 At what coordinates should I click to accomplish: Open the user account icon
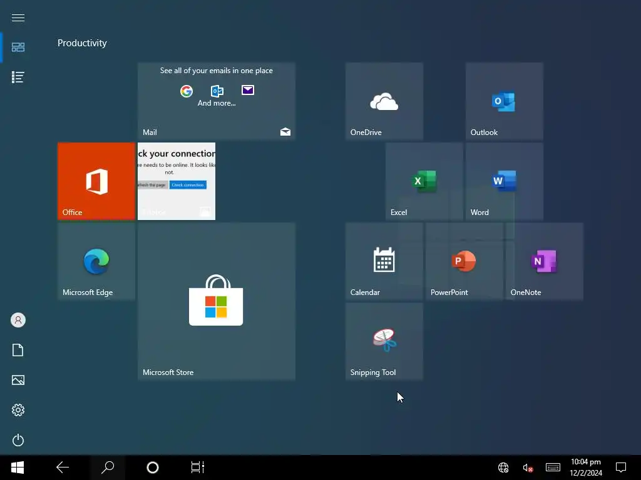[x=18, y=320]
